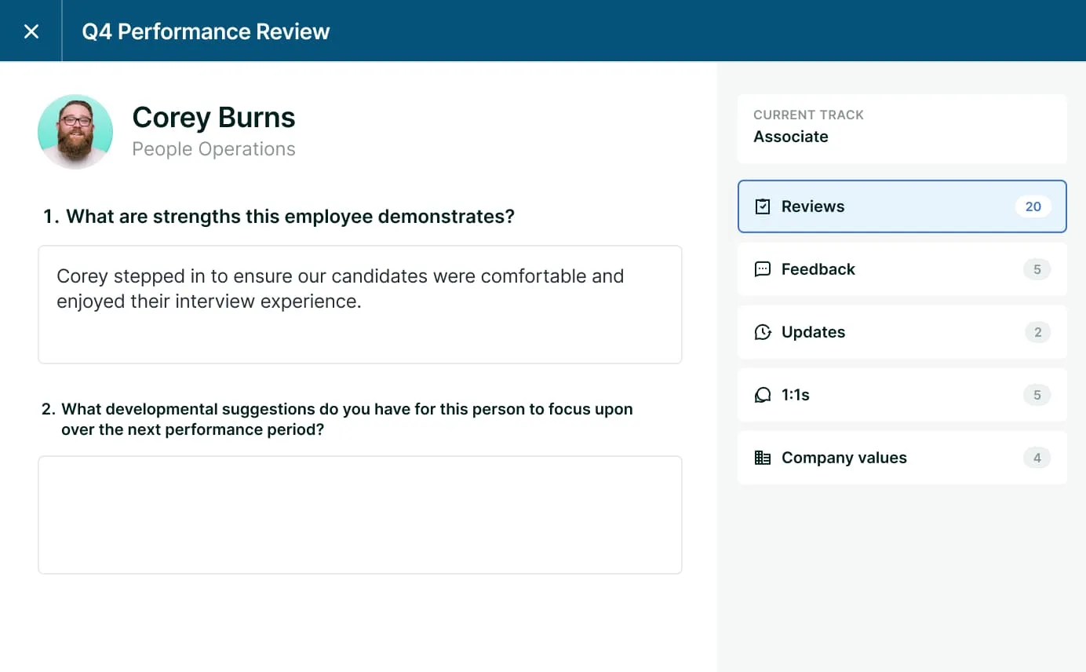
Task: Click Corey Burns' profile photo
Action: coord(75,132)
